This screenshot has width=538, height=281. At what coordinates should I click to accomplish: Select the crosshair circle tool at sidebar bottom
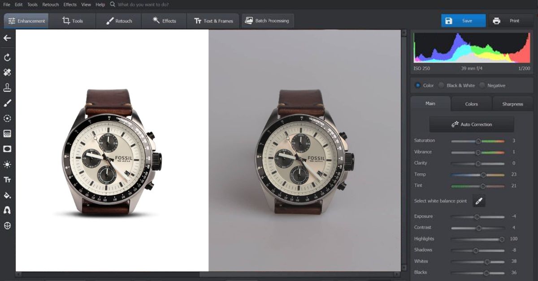point(7,226)
